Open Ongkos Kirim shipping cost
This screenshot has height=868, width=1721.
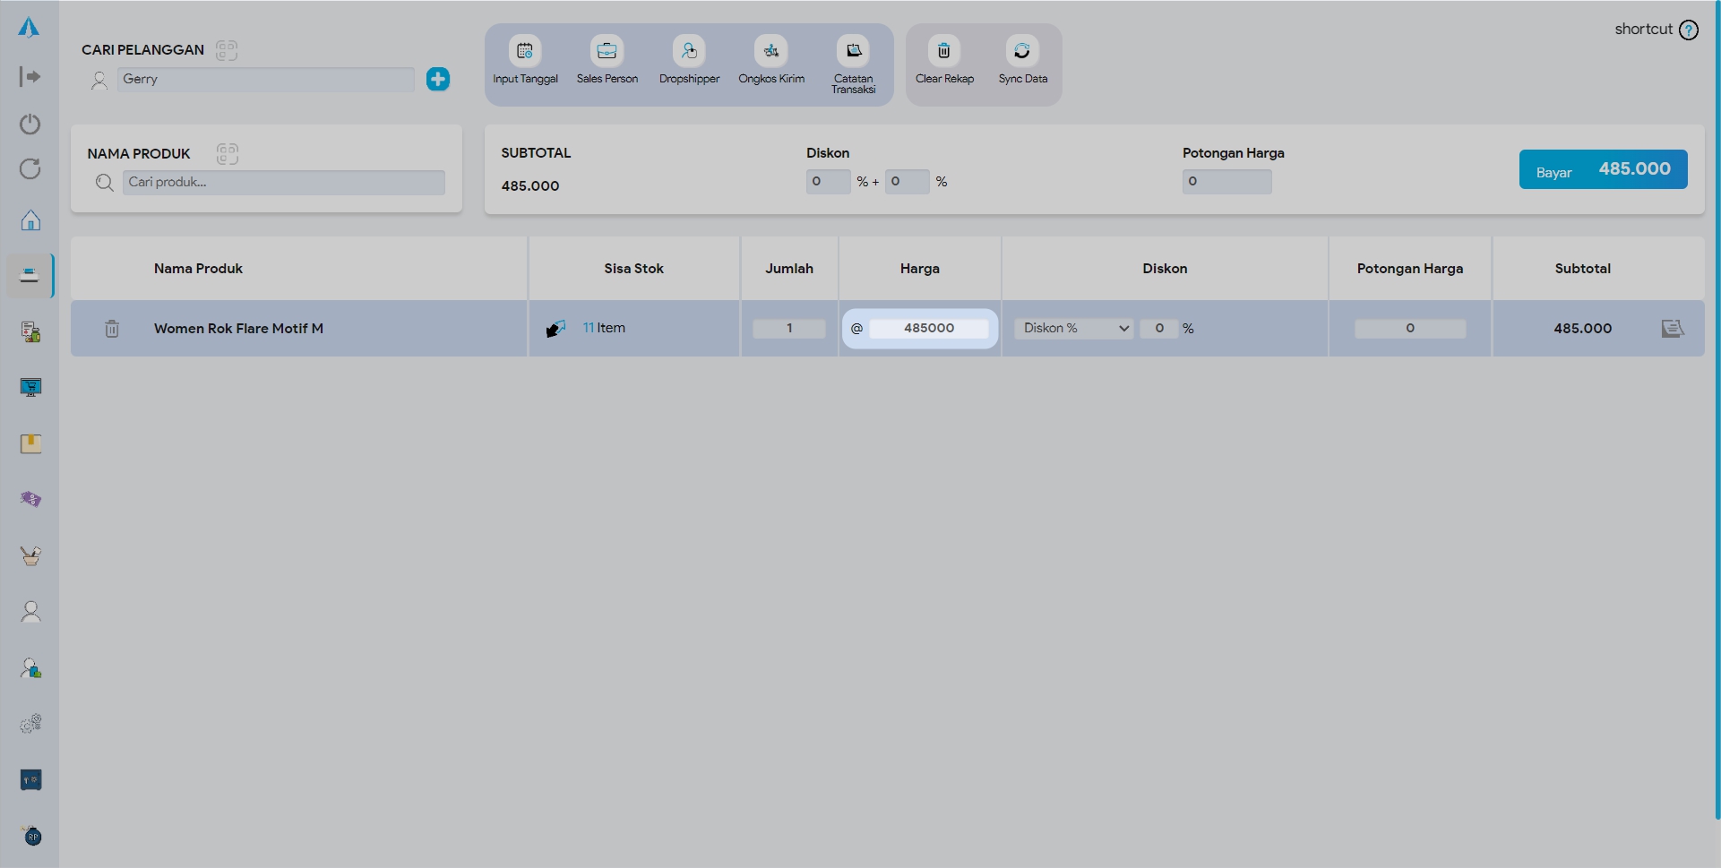[770, 51]
